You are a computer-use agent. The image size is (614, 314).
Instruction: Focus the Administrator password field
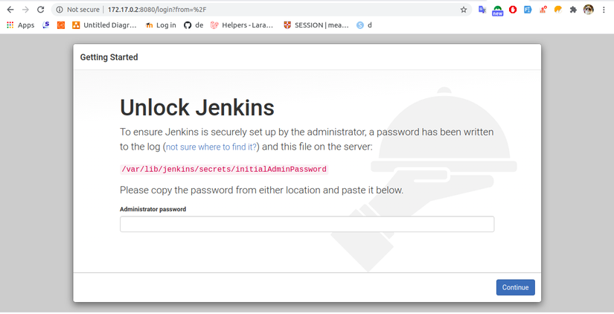click(307, 224)
